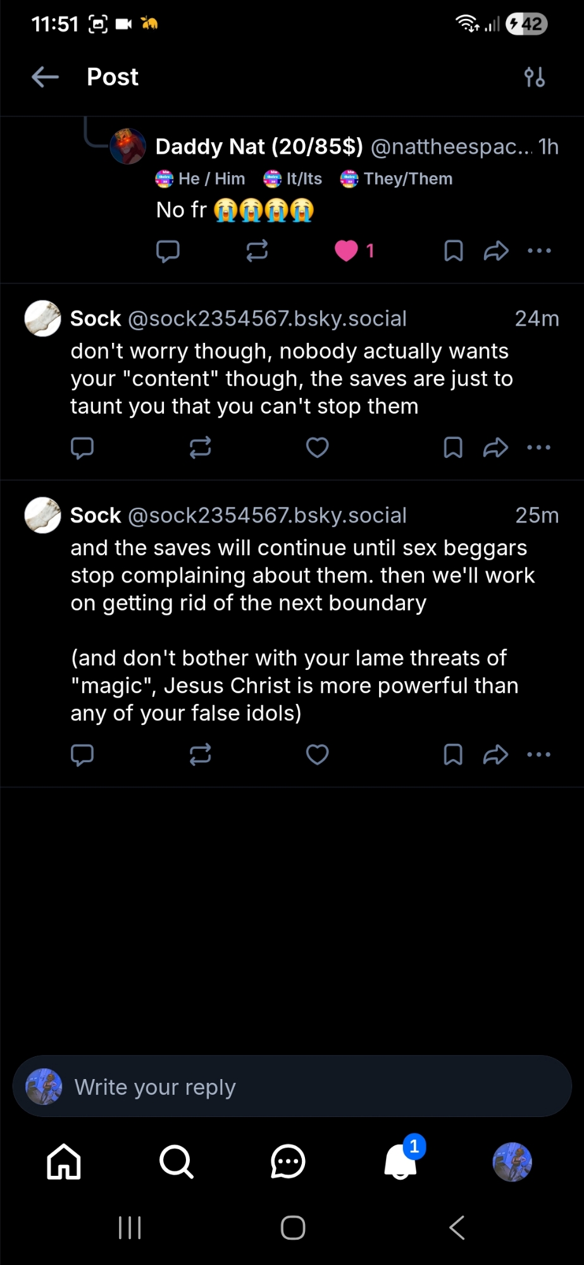Share Sock's 24m-old post
The width and height of the screenshot is (584, 1265).
coord(495,448)
